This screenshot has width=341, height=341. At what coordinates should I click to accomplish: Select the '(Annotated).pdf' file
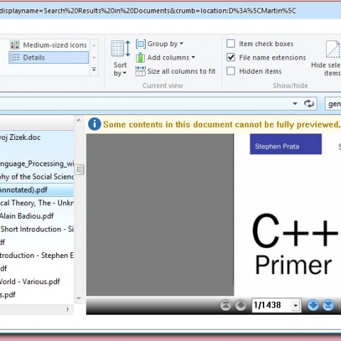coord(37,190)
